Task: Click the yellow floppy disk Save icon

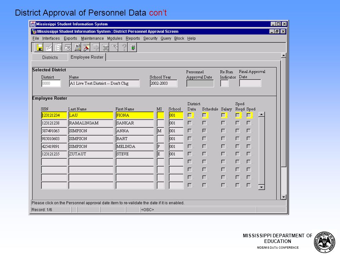Action: 39,47
